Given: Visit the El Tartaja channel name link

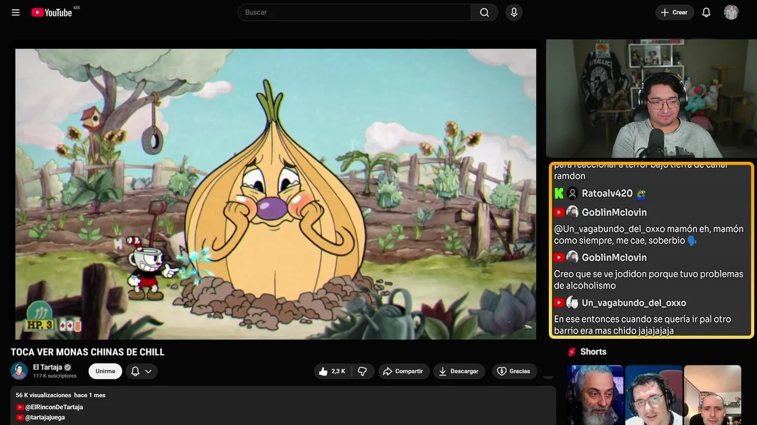Looking at the screenshot, I should (47, 367).
